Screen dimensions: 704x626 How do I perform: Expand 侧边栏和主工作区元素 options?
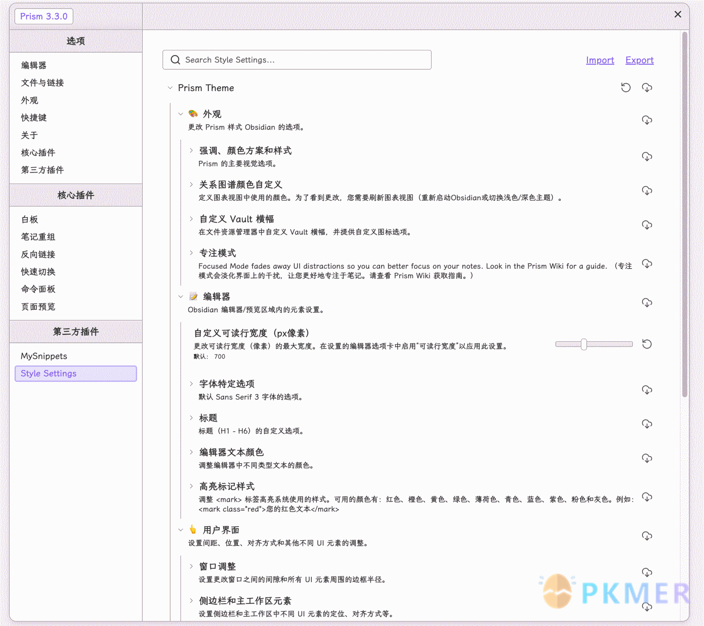191,600
